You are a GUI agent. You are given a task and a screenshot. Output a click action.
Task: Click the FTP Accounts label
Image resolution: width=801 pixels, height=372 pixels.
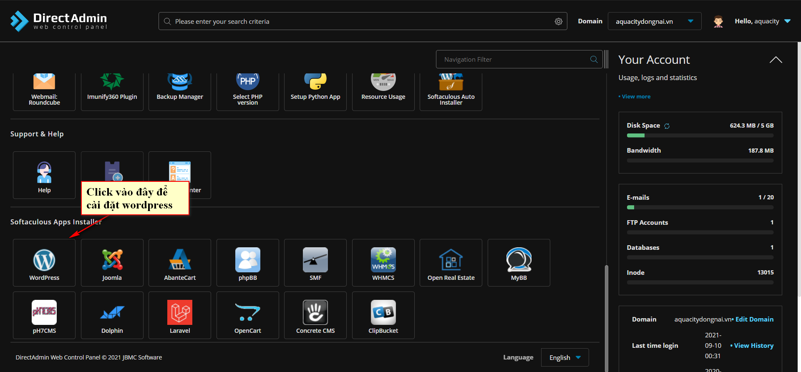(x=647, y=223)
